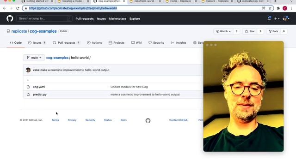Focus the Search or jump to field
Image resolution: width=296 pixels, height=166 pixels.
coord(44,18)
